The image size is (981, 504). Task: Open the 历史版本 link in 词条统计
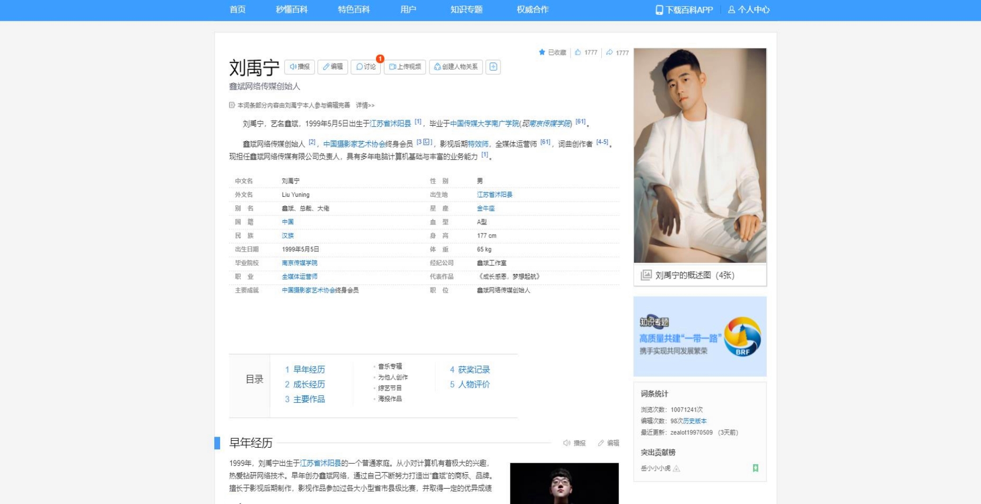695,421
